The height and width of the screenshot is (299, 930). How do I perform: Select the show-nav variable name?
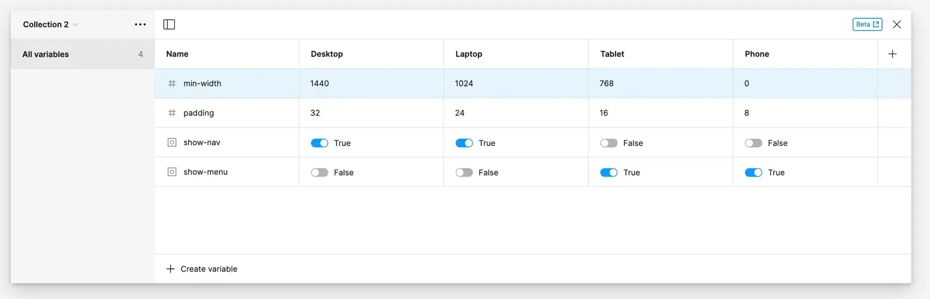pyautogui.click(x=202, y=142)
